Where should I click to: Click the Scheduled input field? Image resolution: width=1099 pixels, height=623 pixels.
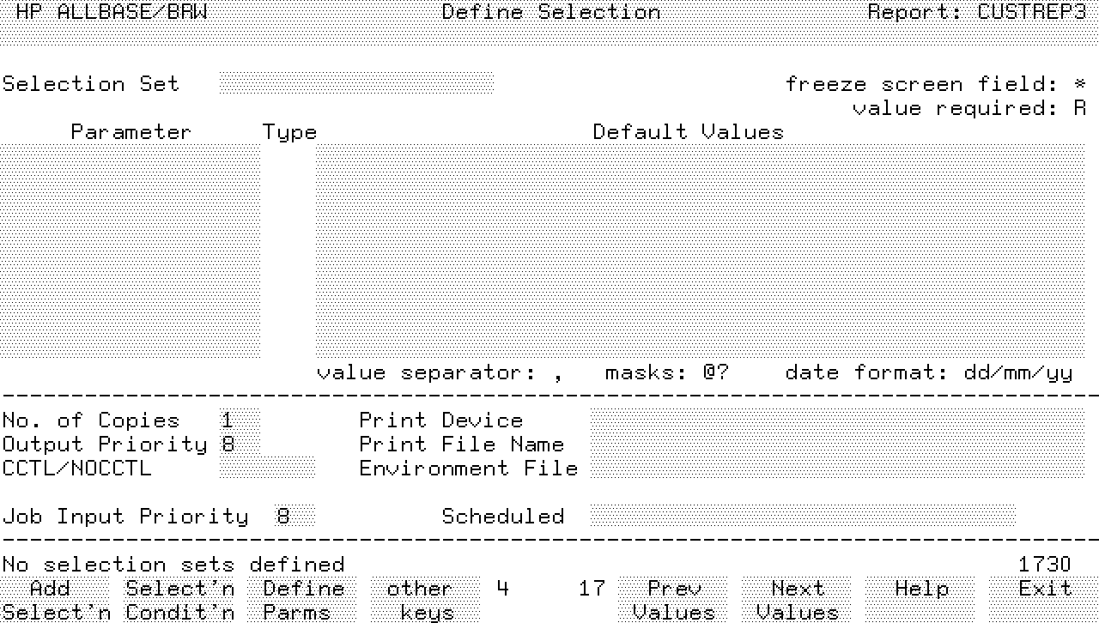802,517
